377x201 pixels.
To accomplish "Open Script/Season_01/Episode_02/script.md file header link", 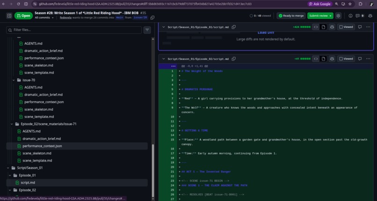I will (198, 59).
